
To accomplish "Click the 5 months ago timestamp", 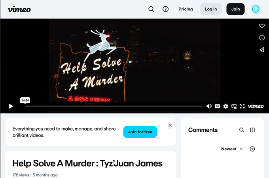I will [x=45, y=175].
